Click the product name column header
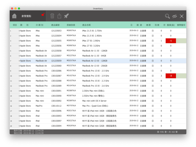 tap(86, 25)
